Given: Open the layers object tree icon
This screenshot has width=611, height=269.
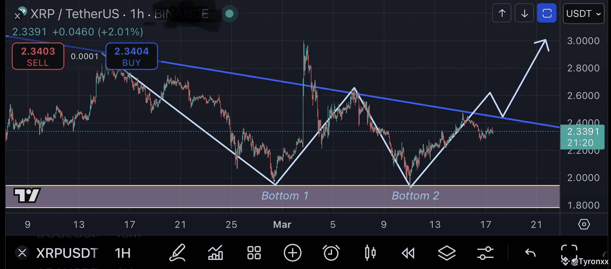Looking at the screenshot, I should 447,253.
